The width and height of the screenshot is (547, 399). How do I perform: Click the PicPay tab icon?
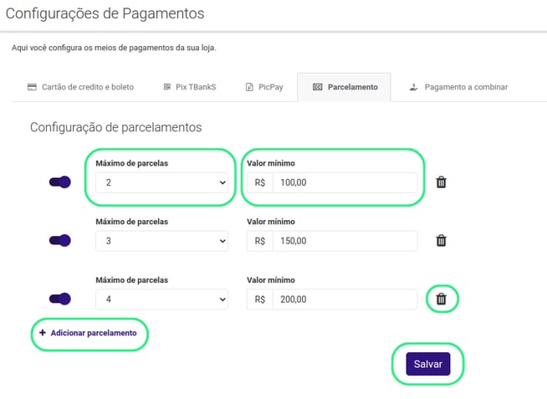[249, 87]
